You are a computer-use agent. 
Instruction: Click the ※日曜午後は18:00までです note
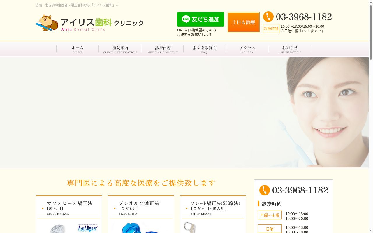click(x=302, y=31)
